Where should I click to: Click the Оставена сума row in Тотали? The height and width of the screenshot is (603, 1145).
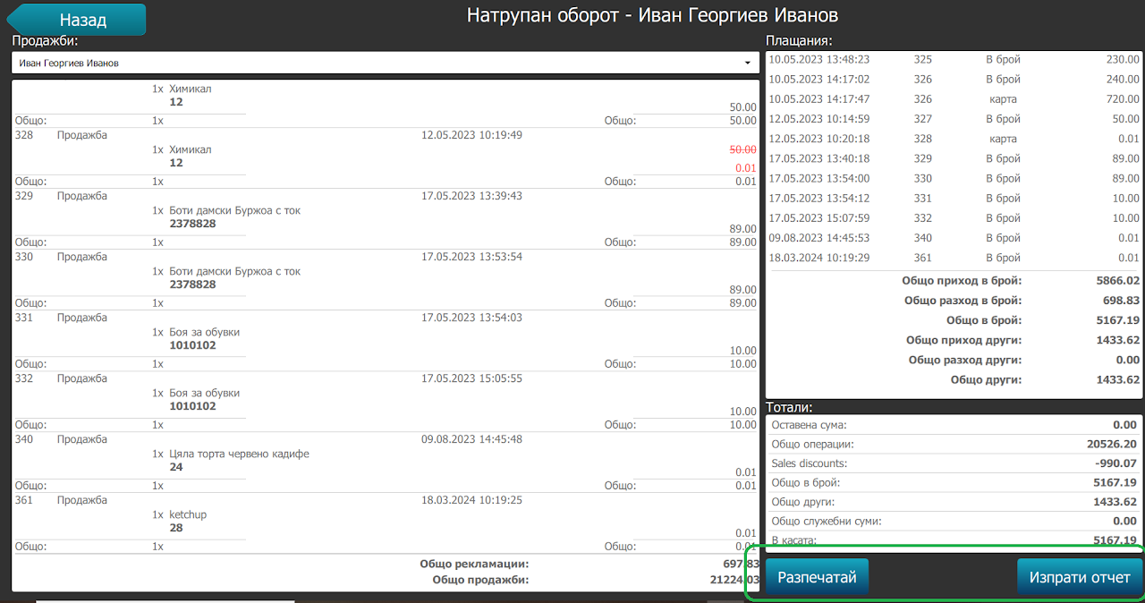tap(954, 426)
